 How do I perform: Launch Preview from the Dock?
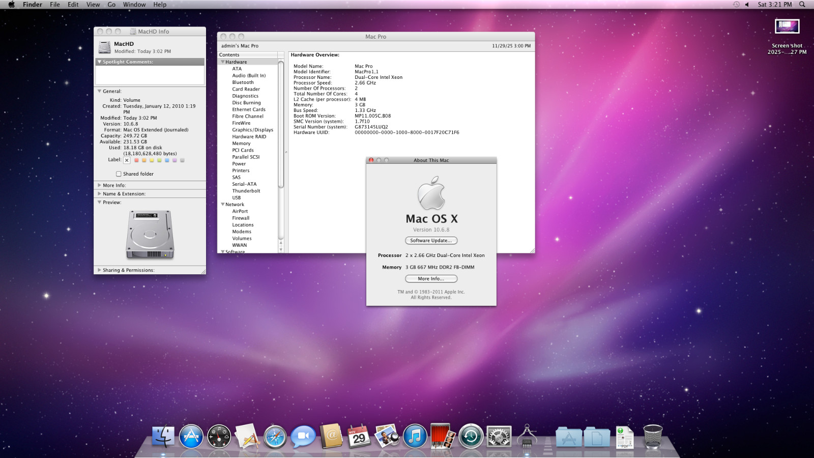click(387, 436)
